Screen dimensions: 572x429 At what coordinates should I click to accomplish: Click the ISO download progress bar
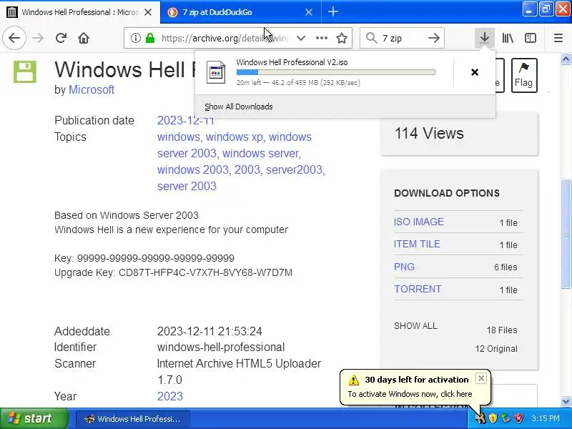pos(335,72)
